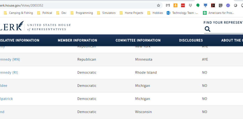Open the About the Clerk menu
This screenshot has width=243, height=121.
[x=232, y=40]
